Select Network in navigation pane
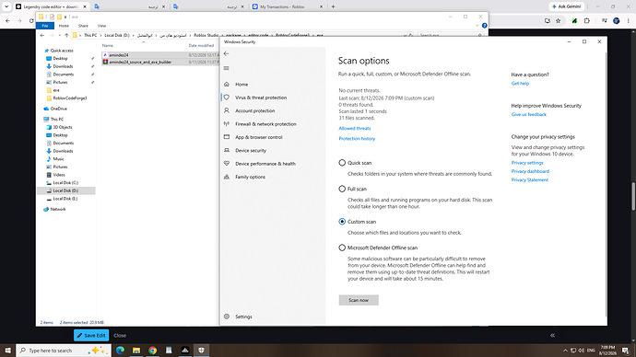This screenshot has width=636, height=357. click(57, 209)
